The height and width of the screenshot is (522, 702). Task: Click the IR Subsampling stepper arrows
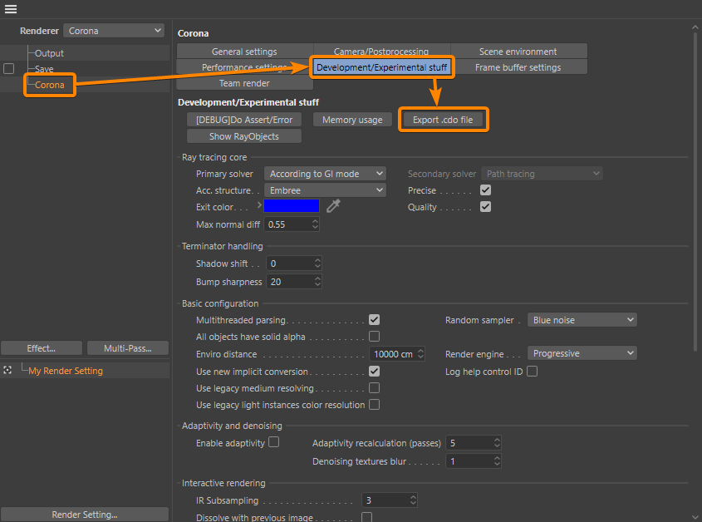(x=413, y=500)
